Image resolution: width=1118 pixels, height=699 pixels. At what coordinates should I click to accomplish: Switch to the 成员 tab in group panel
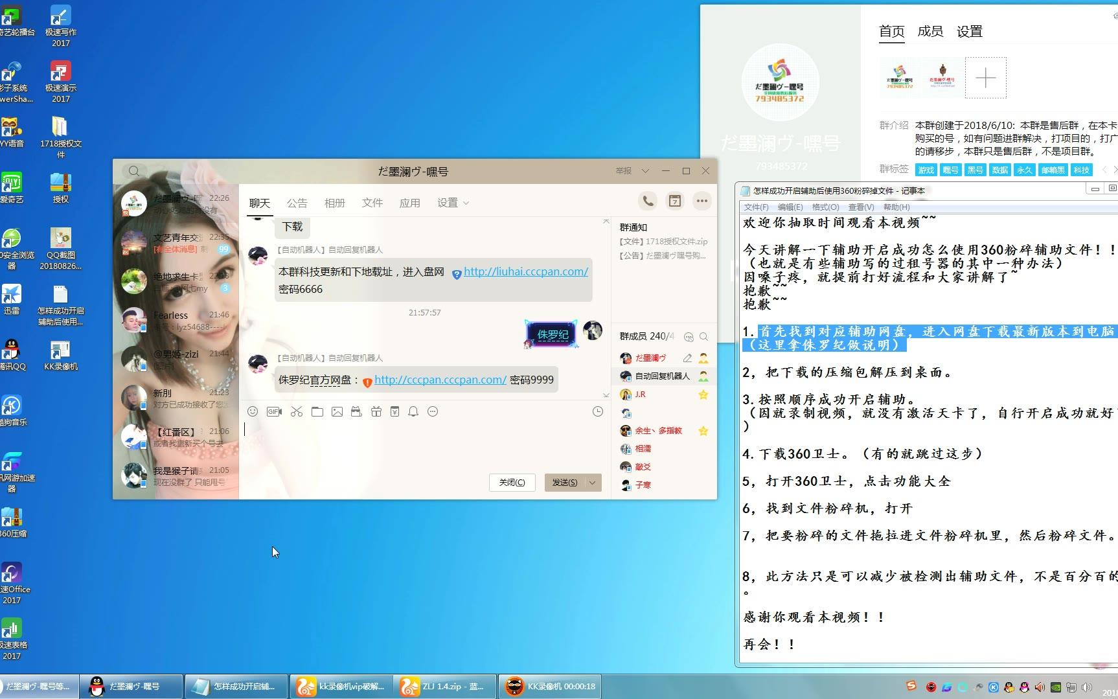[930, 30]
